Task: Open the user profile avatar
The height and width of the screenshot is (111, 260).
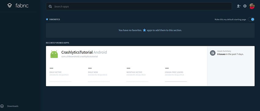Action: pyautogui.click(x=252, y=6)
